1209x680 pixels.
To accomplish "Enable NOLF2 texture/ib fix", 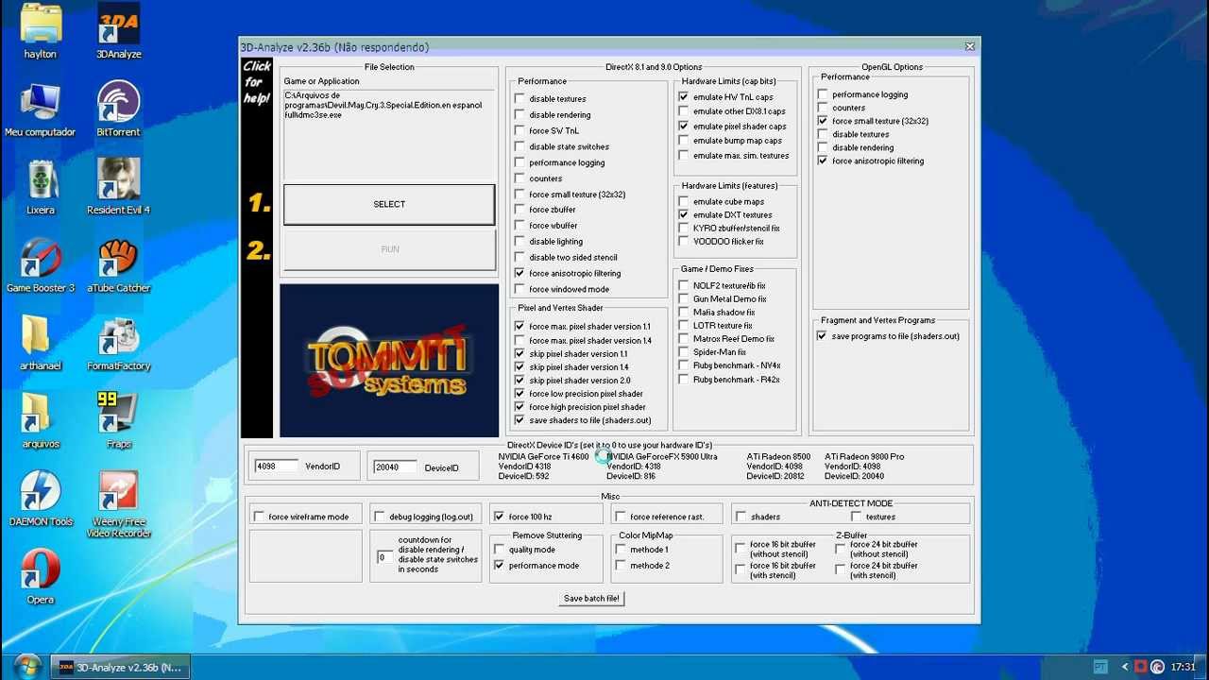I will 684,286.
